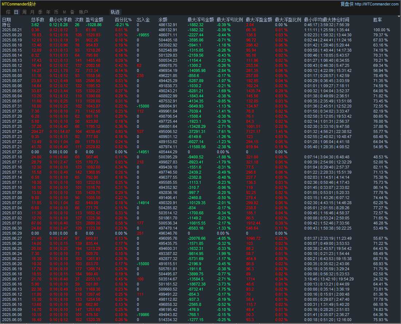The image size is (401, 324).
Task: Click the -19866 withdrawal value
Action: [x=143, y=315]
